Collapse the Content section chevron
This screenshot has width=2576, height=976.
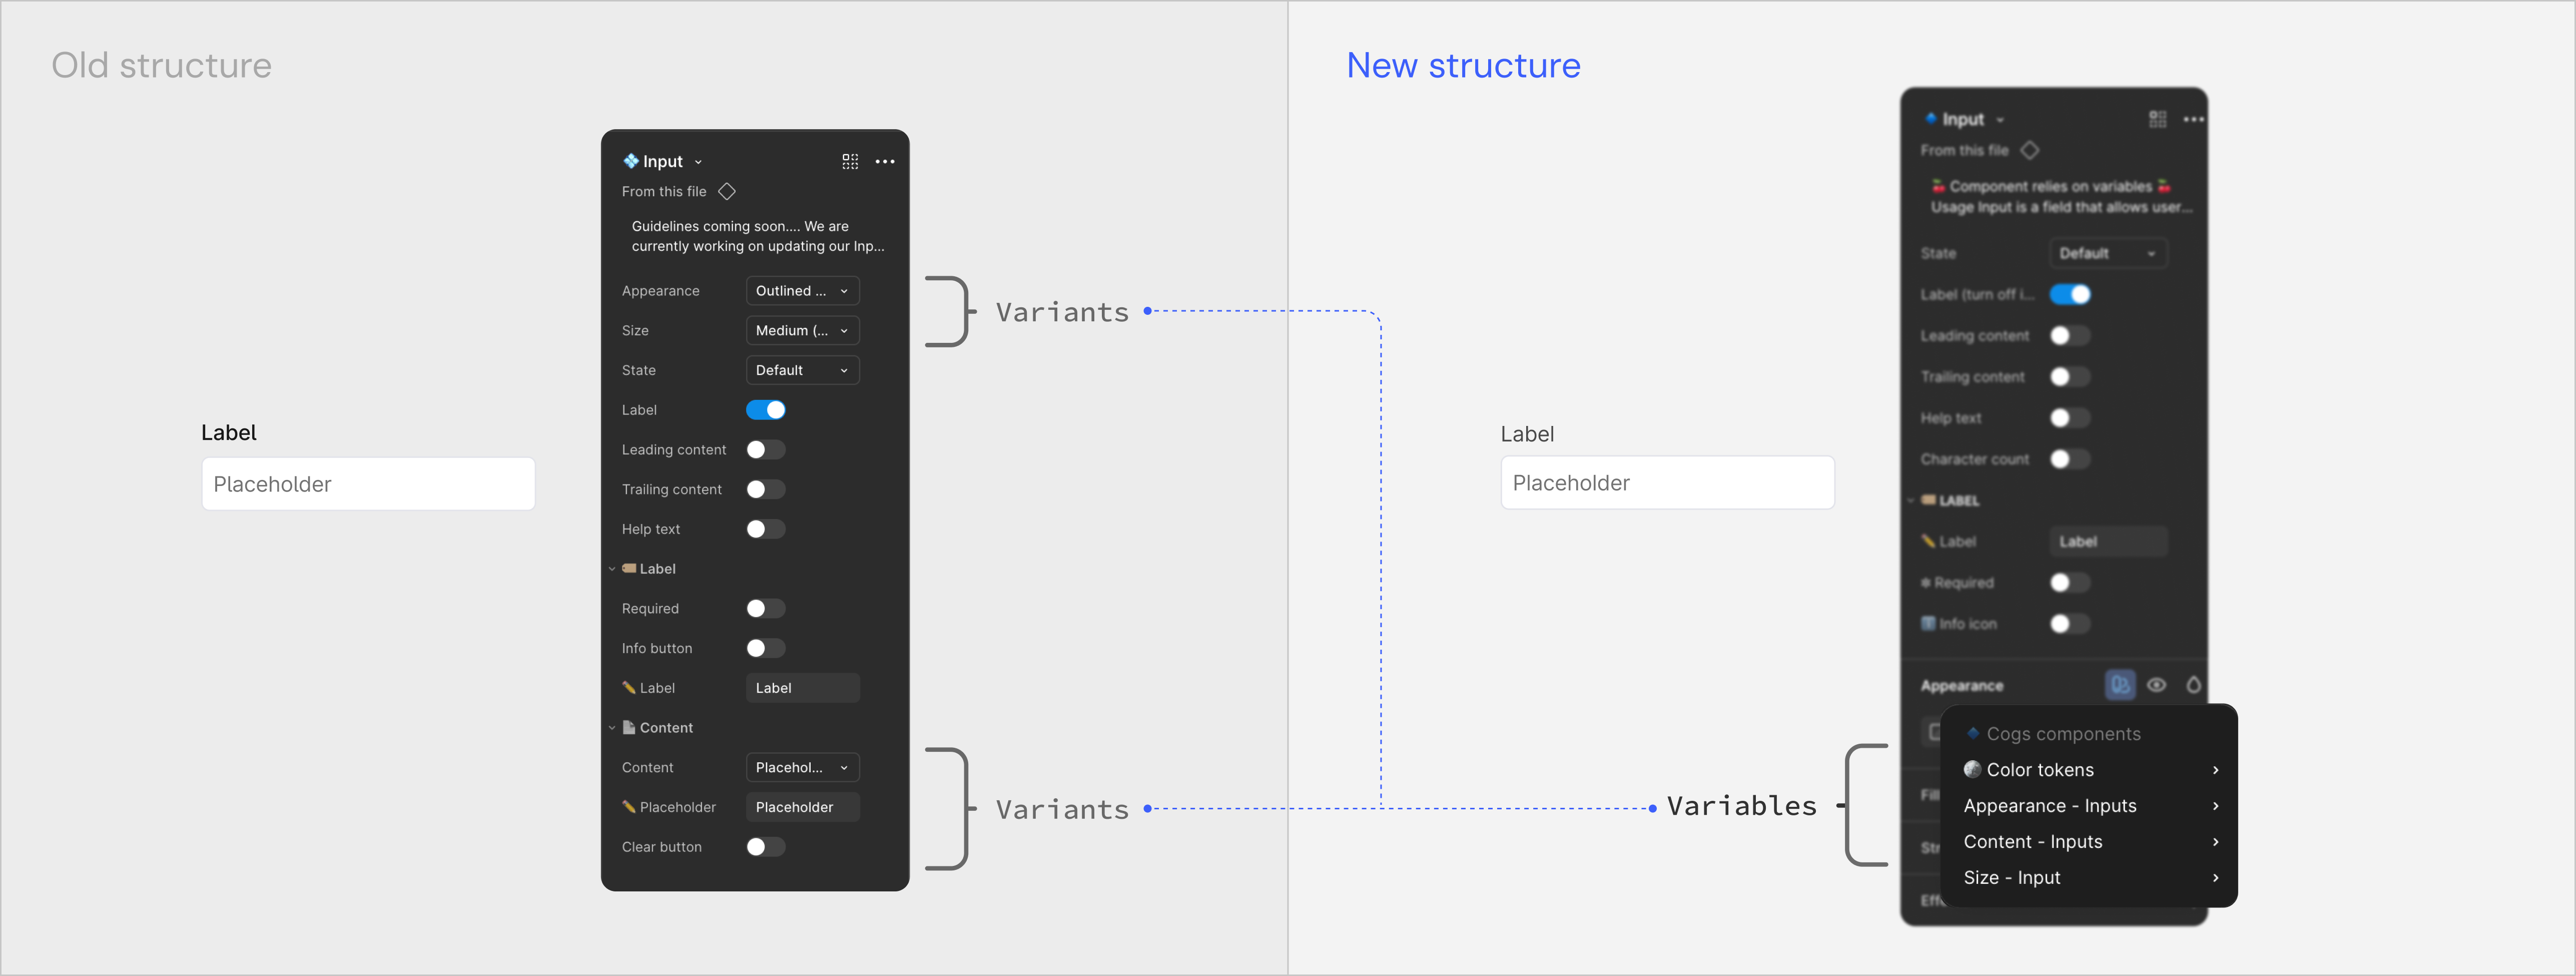[612, 728]
